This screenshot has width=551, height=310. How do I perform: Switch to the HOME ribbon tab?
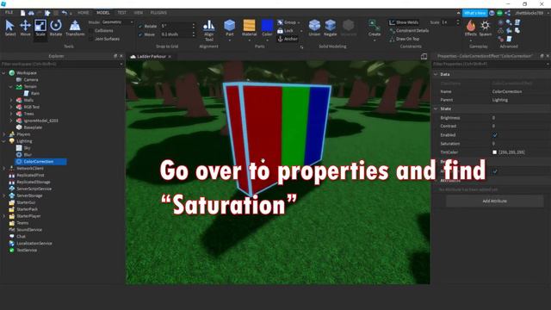84,13
